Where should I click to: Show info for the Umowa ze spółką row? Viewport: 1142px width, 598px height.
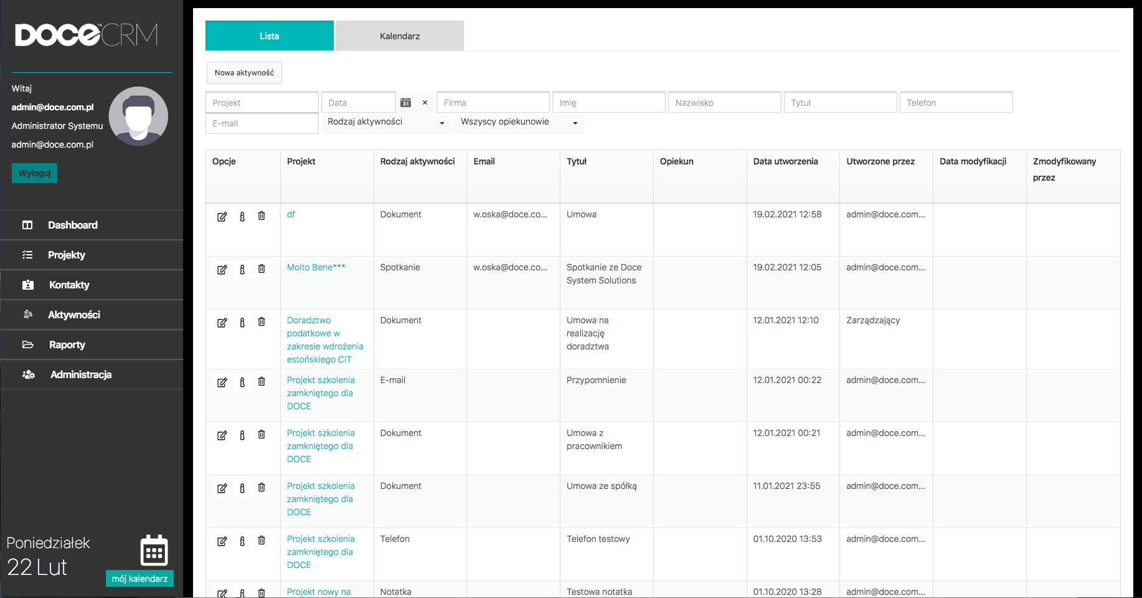pos(242,488)
